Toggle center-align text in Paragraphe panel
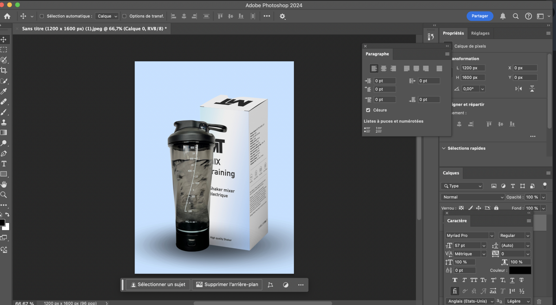 pyautogui.click(x=384, y=68)
